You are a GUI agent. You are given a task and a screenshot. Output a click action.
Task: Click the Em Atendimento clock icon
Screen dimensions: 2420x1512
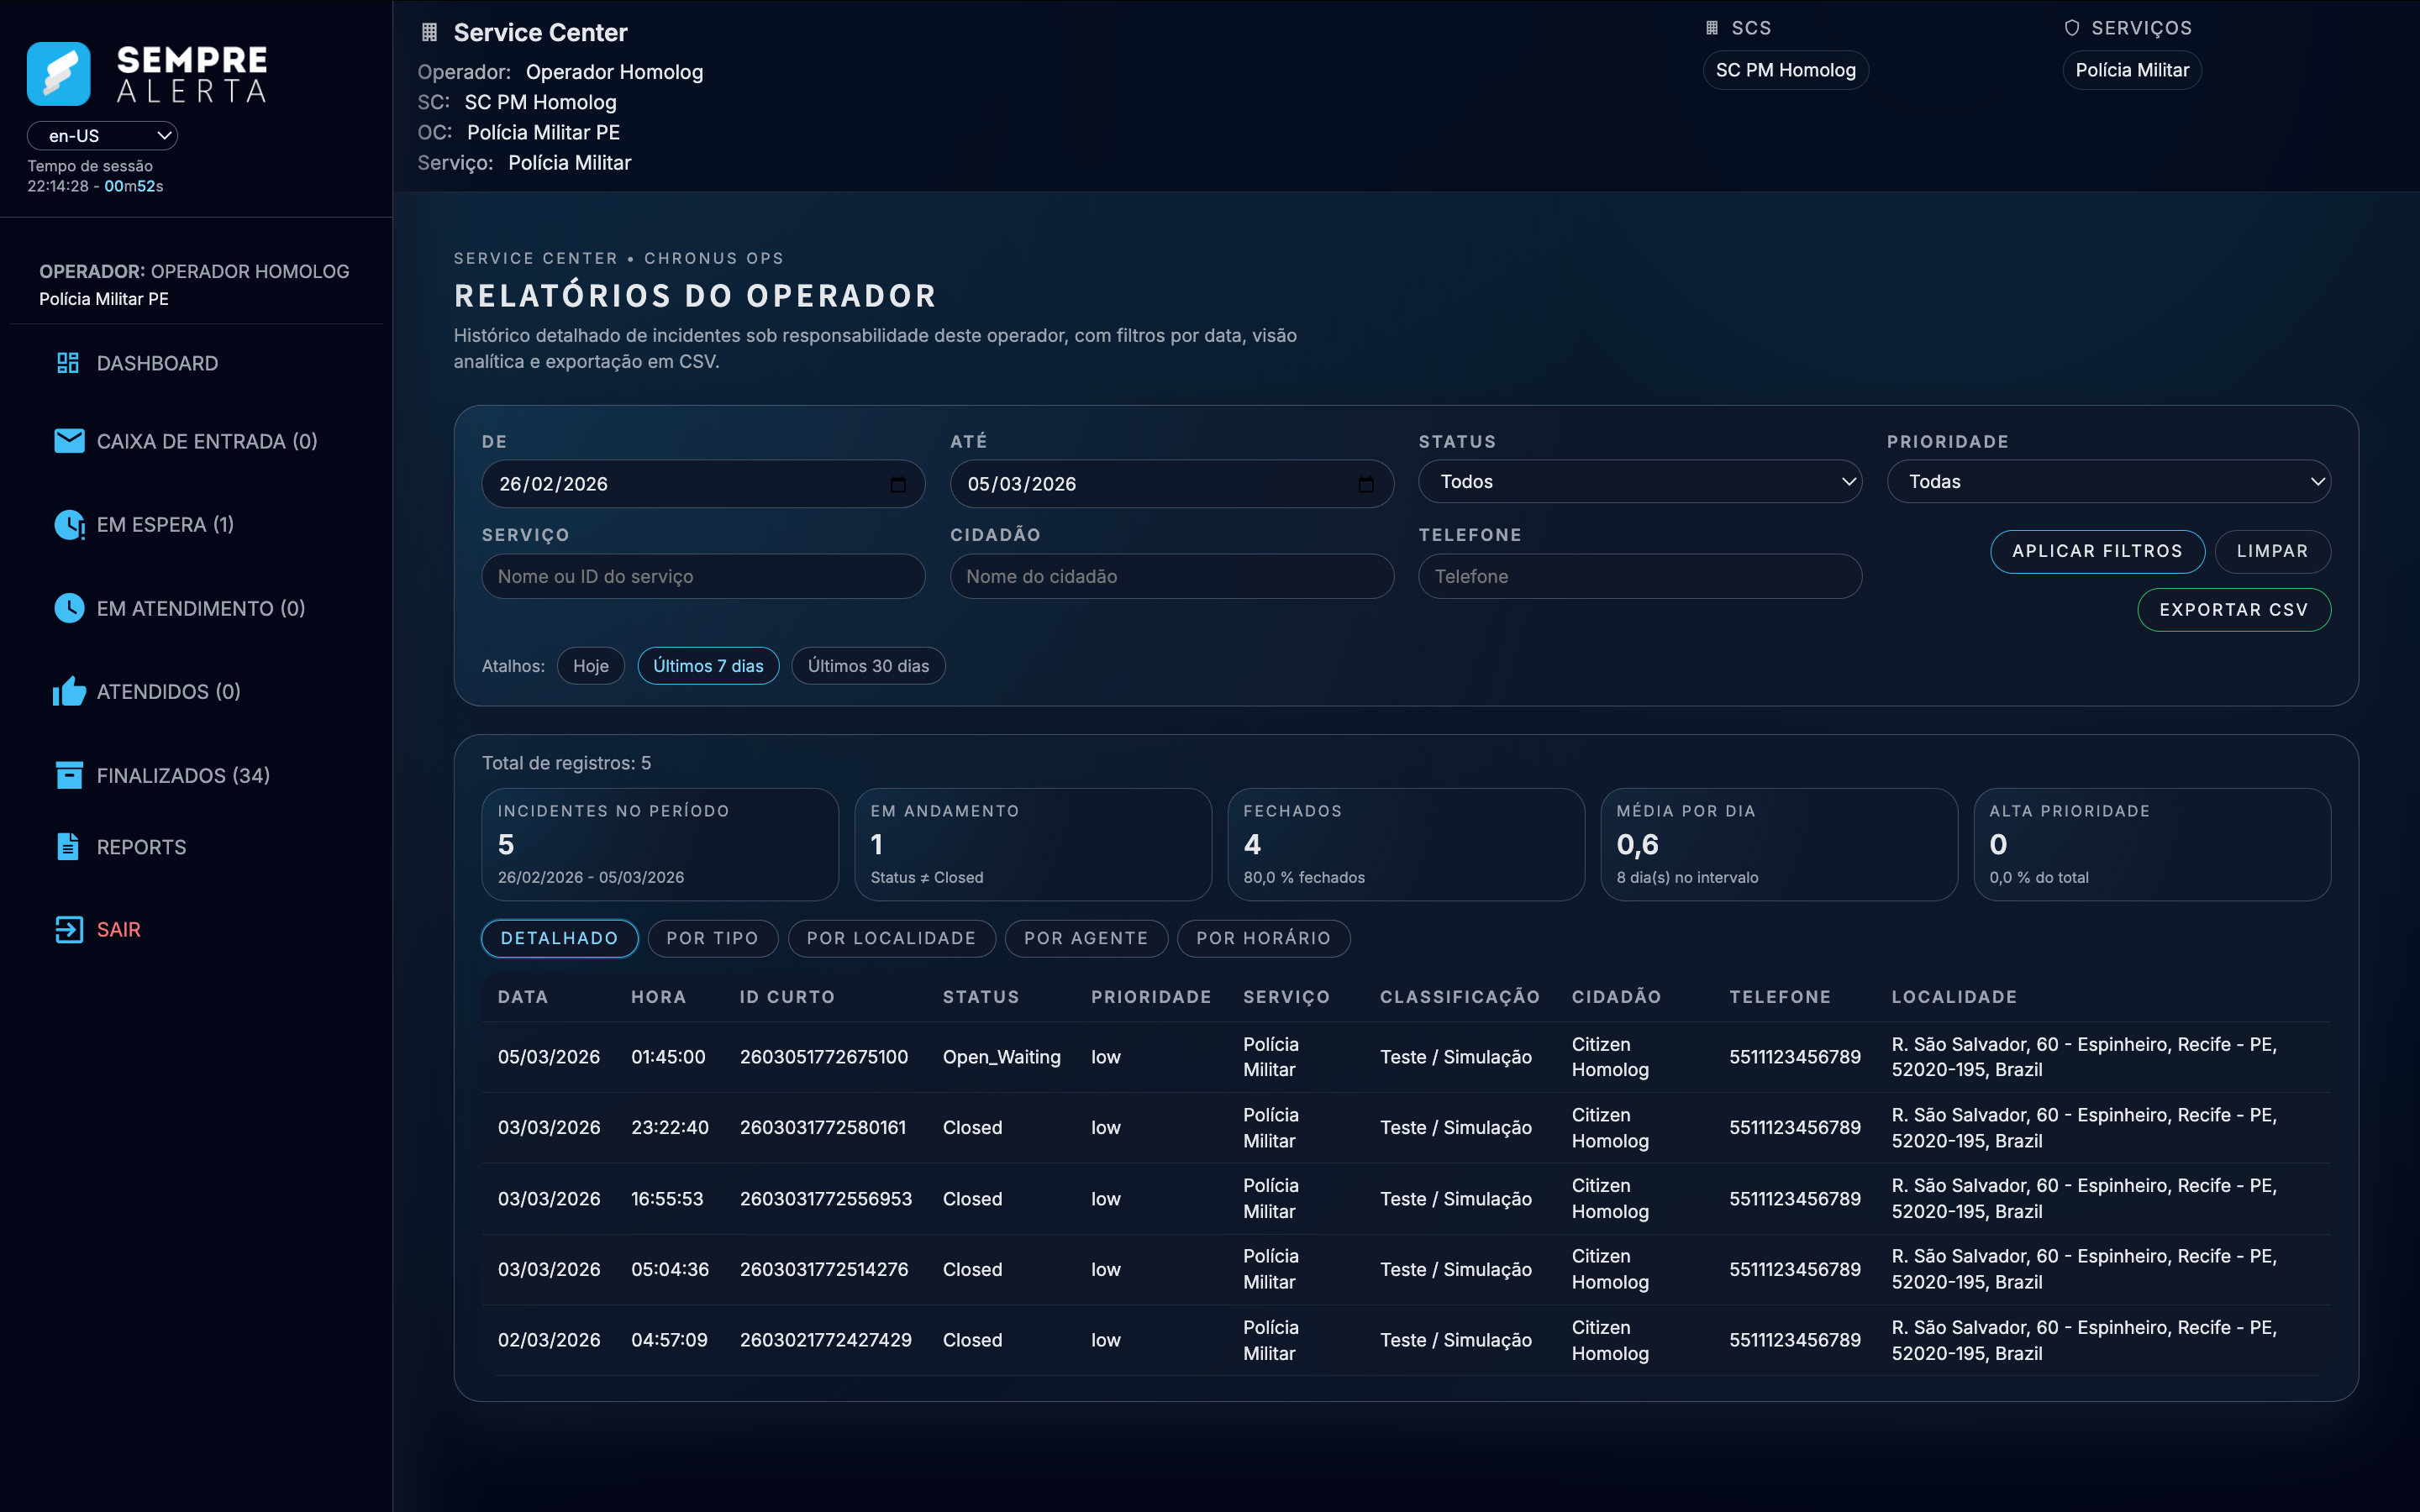(x=69, y=608)
